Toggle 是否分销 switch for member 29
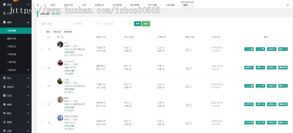Viewport: 293px width, 133px height. tap(188, 68)
